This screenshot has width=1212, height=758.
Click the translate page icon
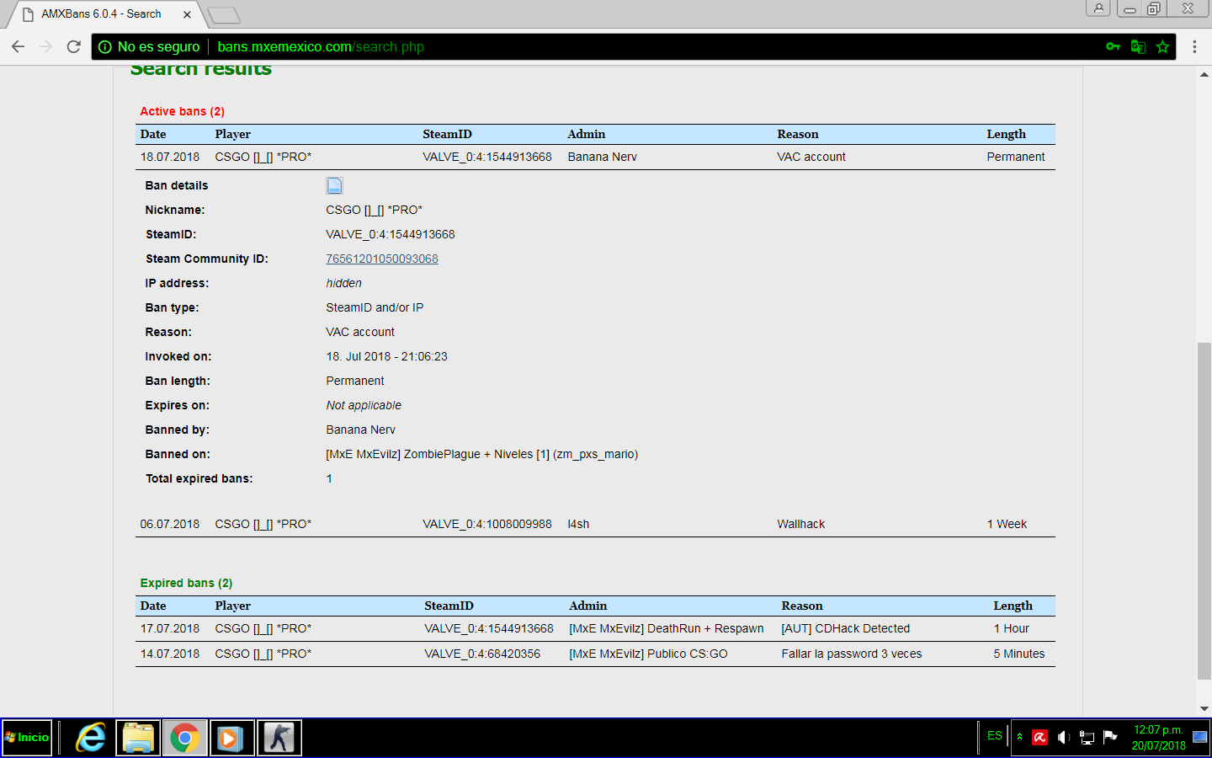coord(1138,46)
